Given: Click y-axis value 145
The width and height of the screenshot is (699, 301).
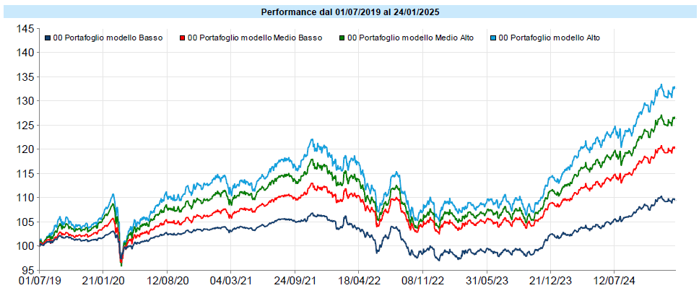Looking at the screenshot, I should pyautogui.click(x=26, y=29).
